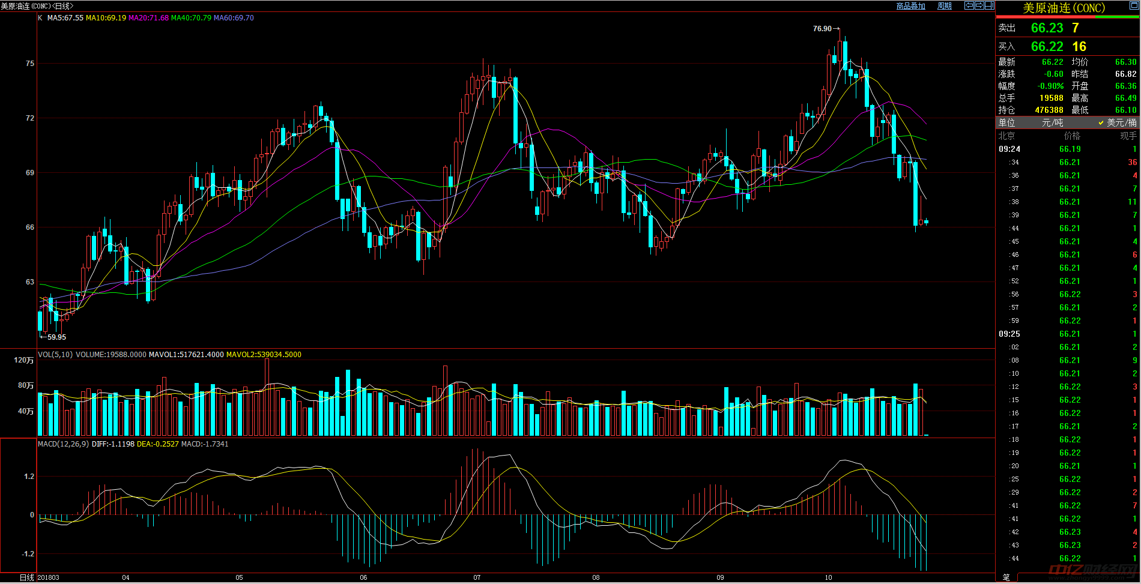Click the 10 month label on the time axis

point(828,578)
